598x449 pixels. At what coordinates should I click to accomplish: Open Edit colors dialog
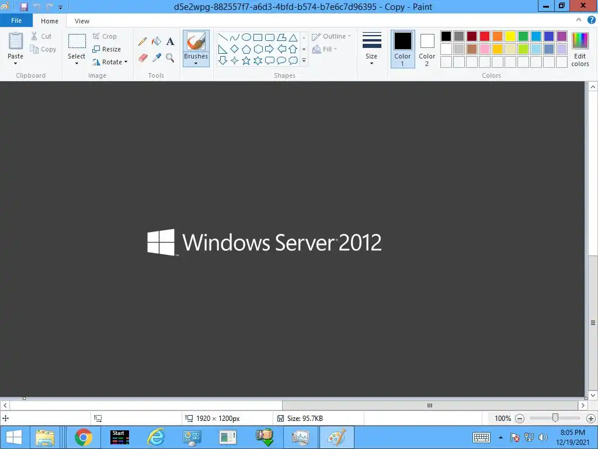[x=580, y=50]
